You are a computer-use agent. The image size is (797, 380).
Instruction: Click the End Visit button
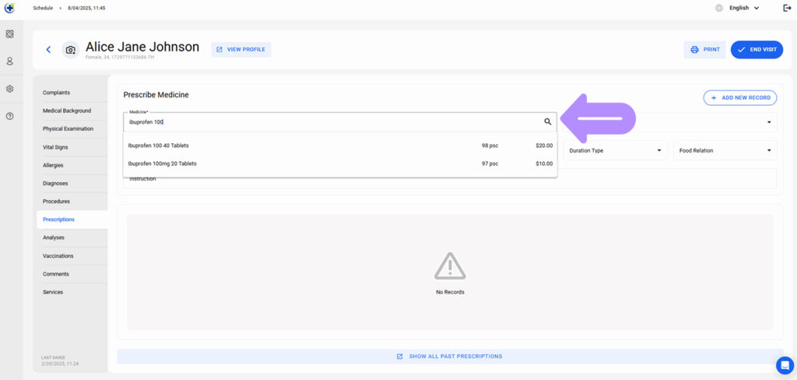coord(757,49)
